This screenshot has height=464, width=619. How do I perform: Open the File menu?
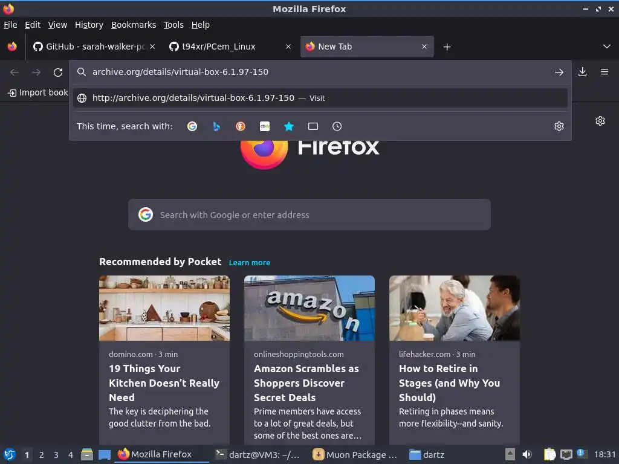point(10,25)
